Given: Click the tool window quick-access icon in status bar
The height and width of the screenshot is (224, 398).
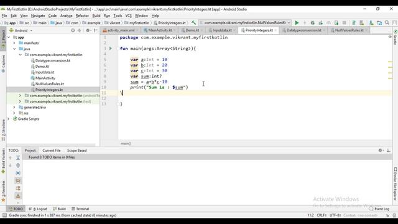Looking at the screenshot, I should [4, 215].
